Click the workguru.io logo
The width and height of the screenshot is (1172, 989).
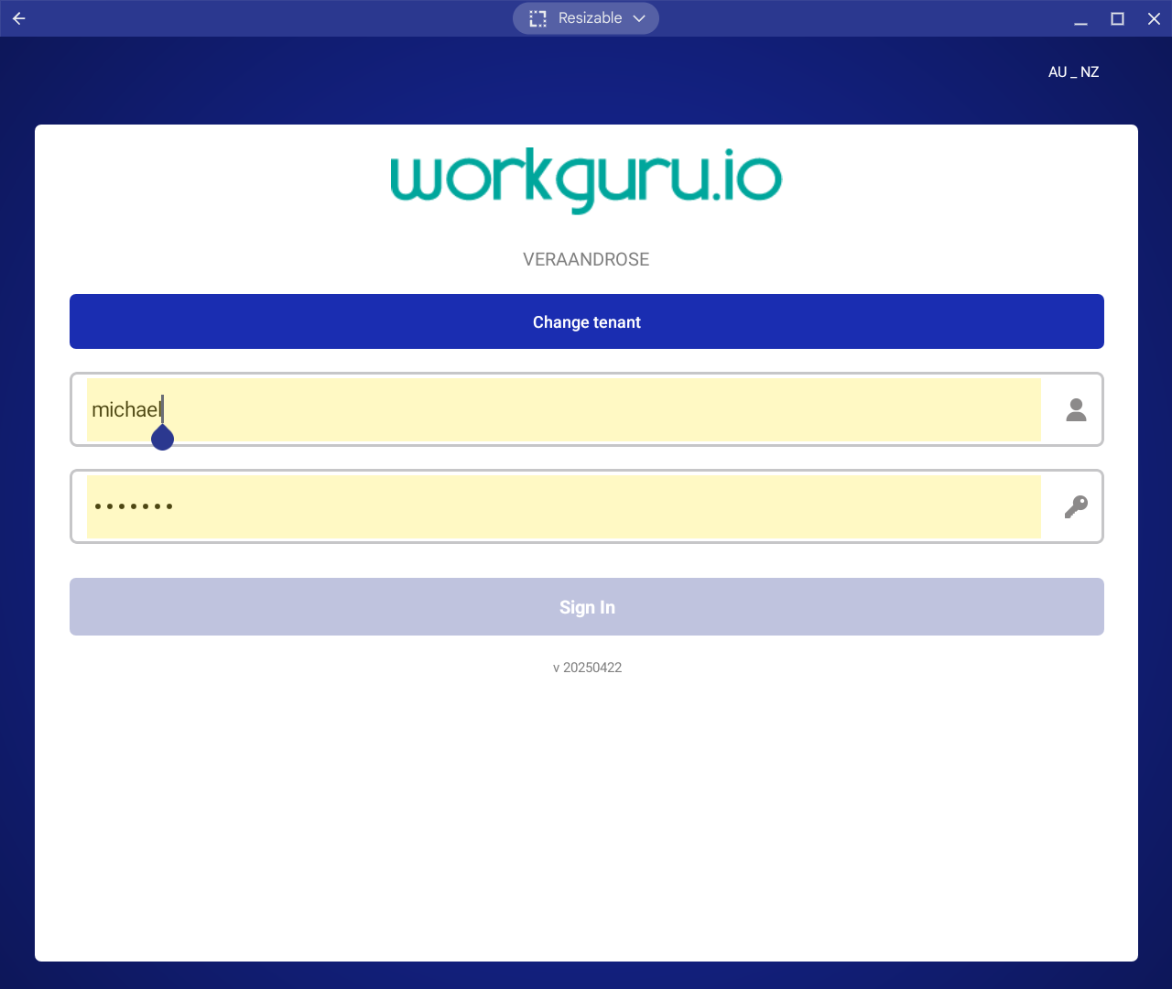(x=586, y=179)
